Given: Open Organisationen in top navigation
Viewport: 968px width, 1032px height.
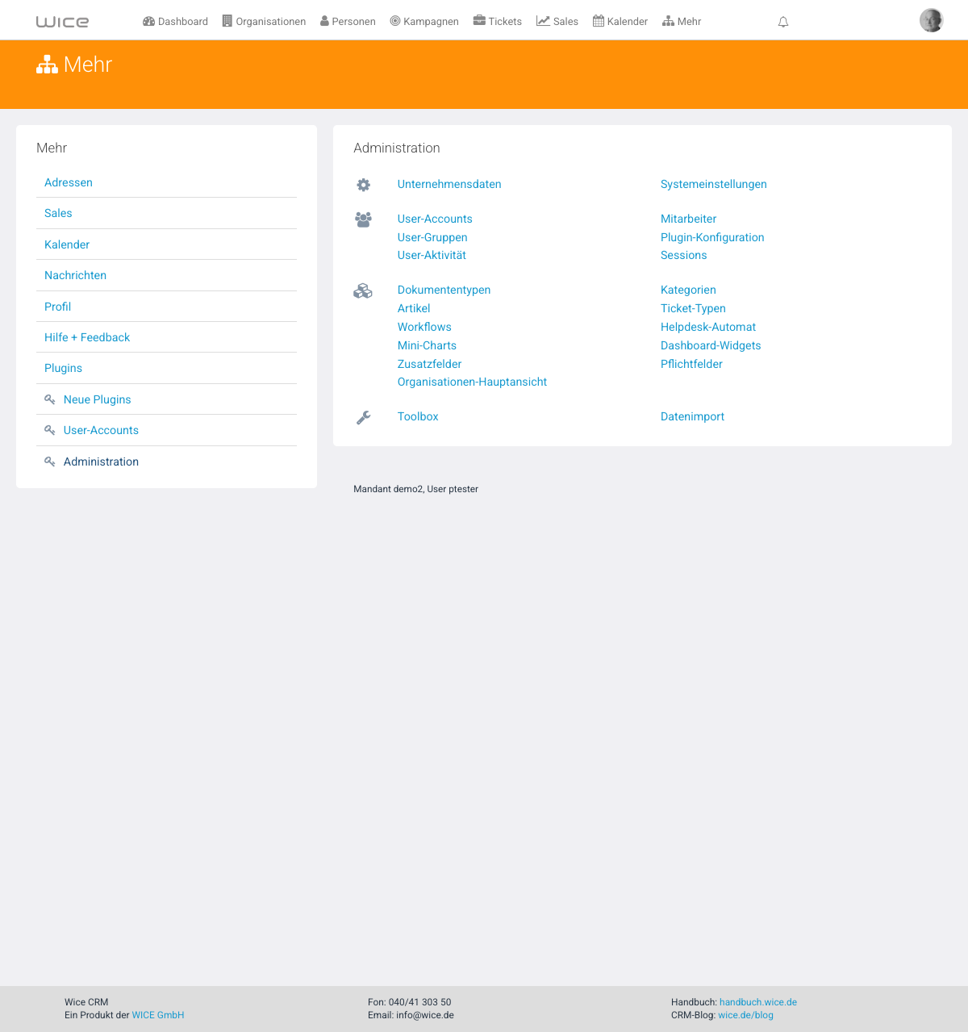Looking at the screenshot, I should coord(264,22).
